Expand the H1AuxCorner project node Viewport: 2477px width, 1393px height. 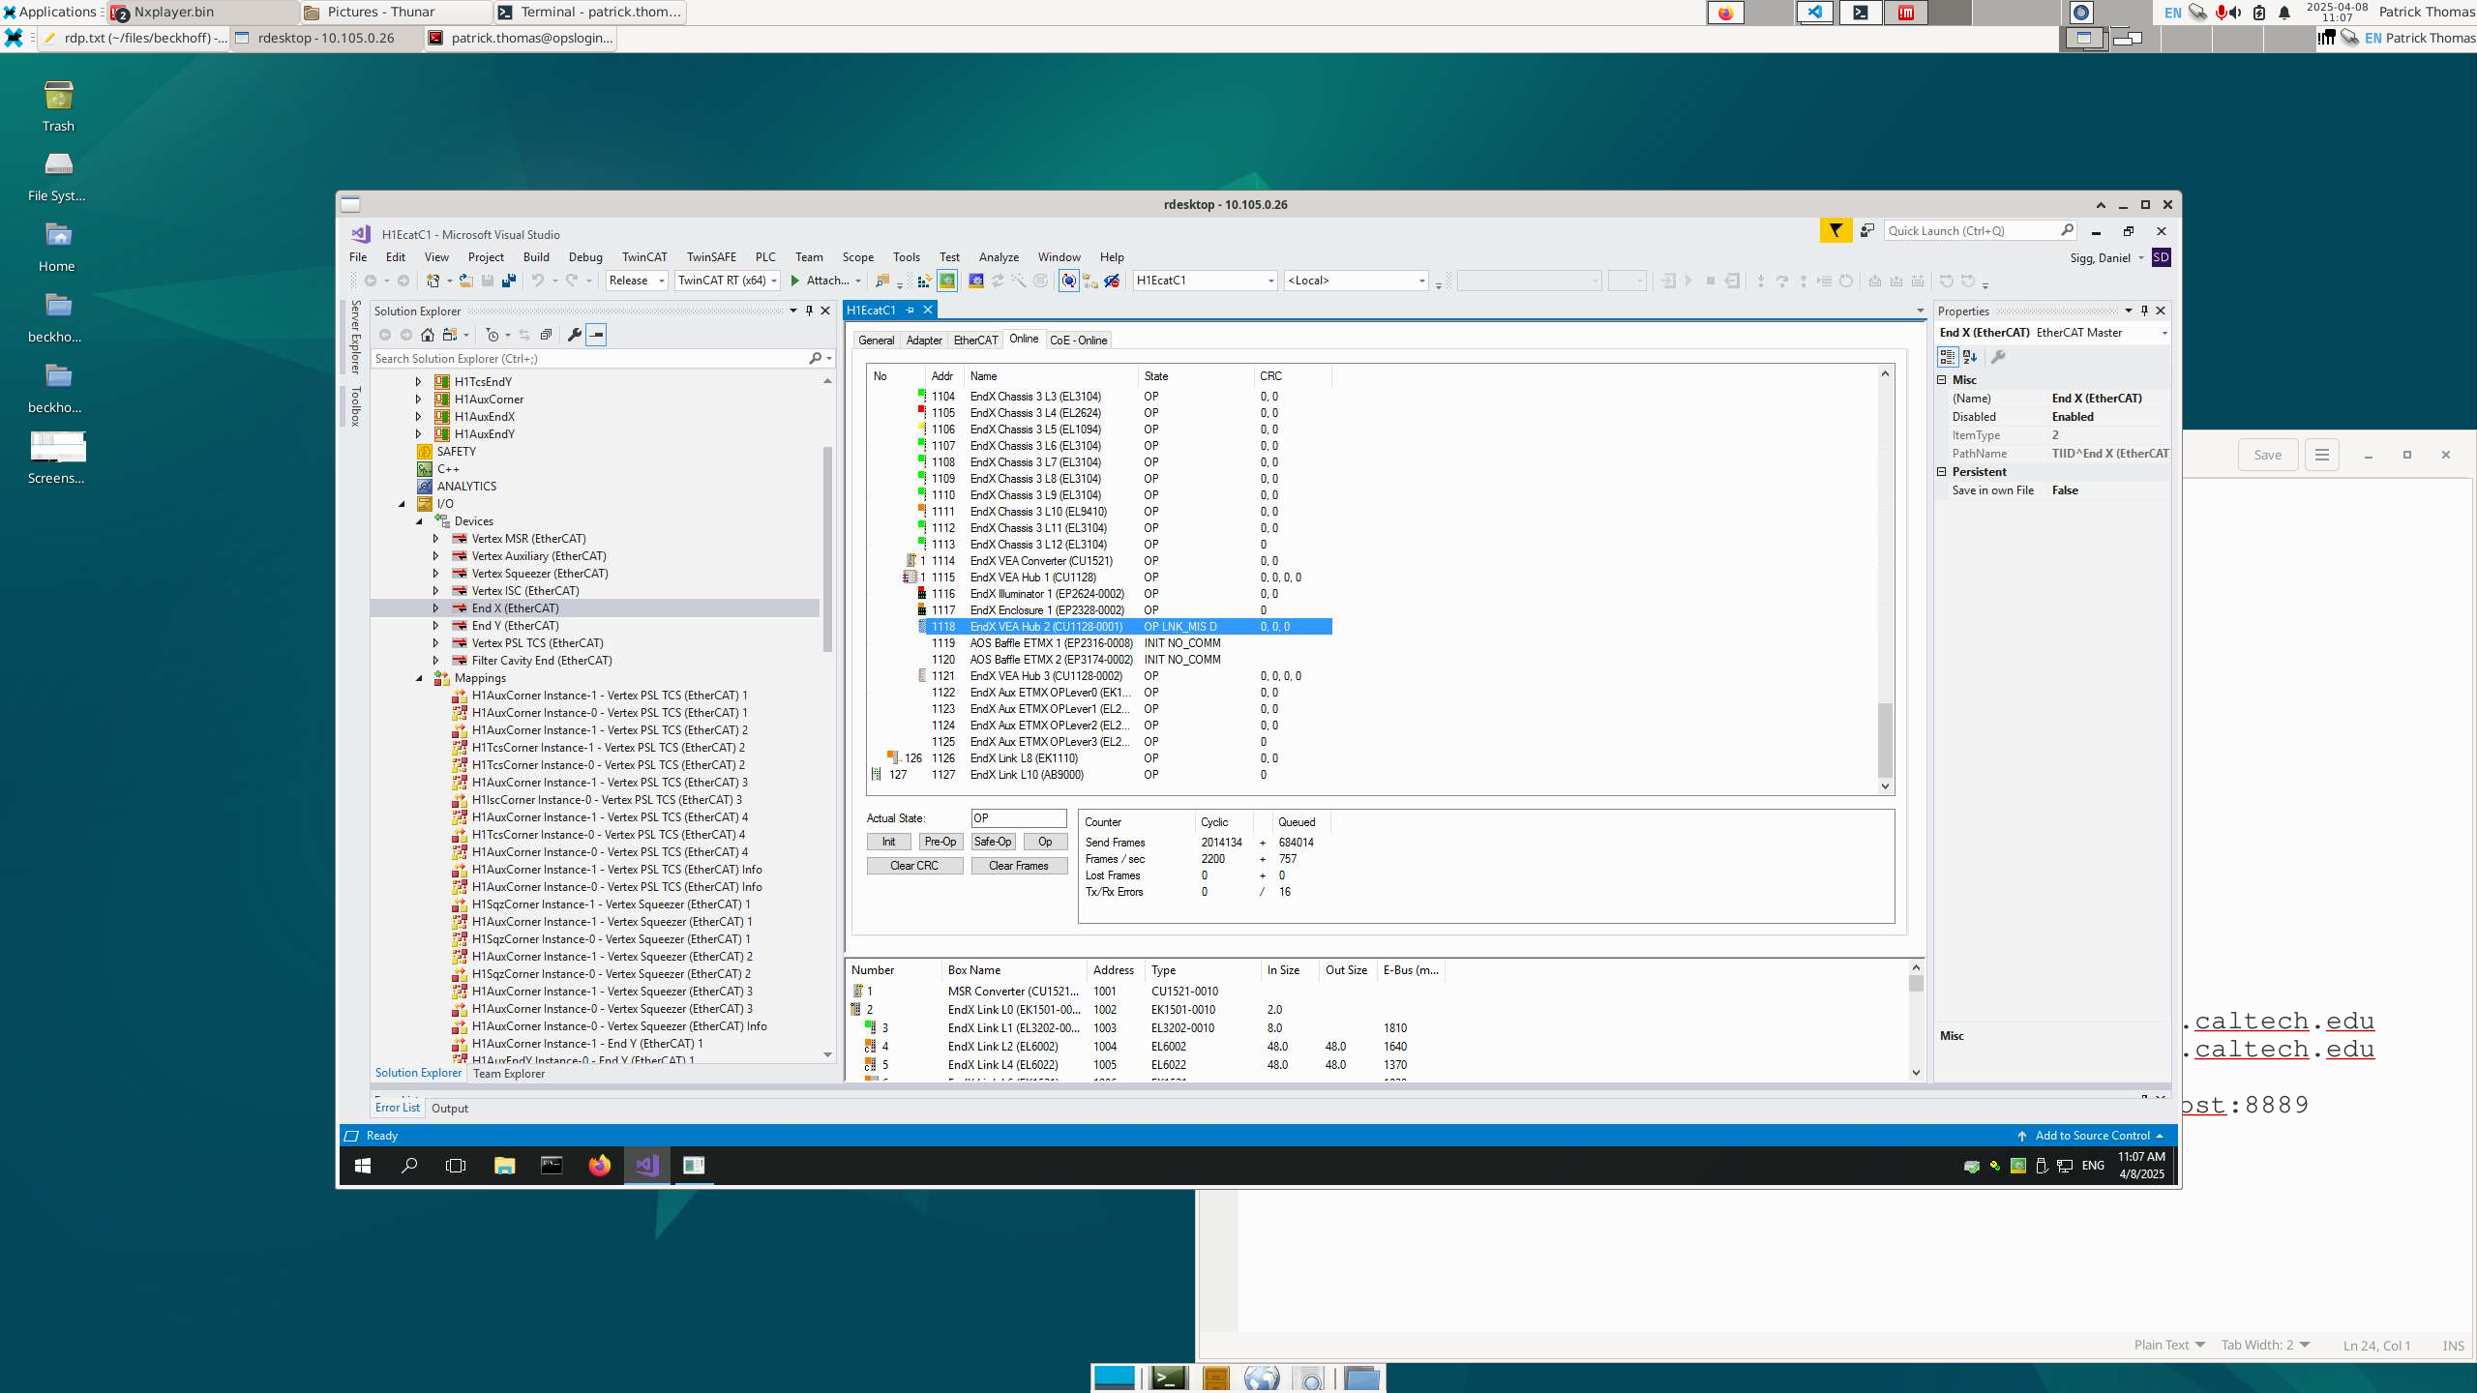pos(418,400)
